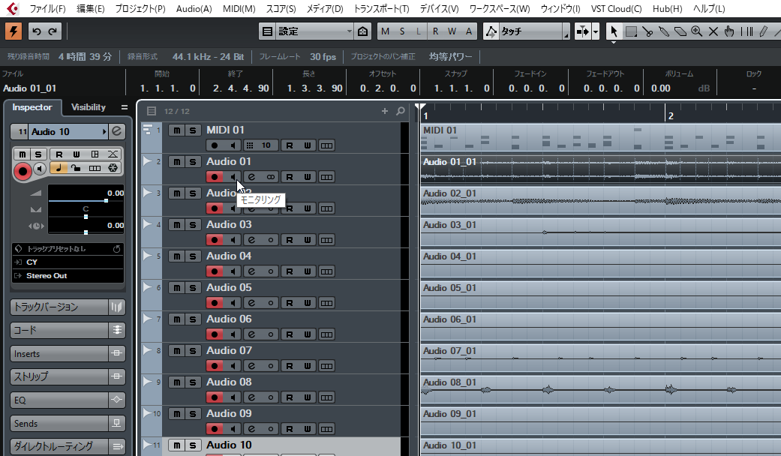This screenshot has height=456, width=781.
Task: Solo the Audio 01 track
Action: (x=193, y=162)
